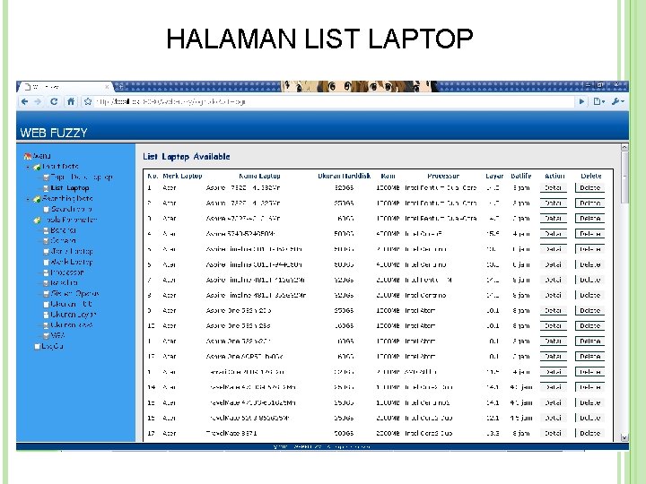Click the page icon beside Jenis Laptop
Image resolution: width=646 pixels, height=484 pixels.
coord(46,252)
